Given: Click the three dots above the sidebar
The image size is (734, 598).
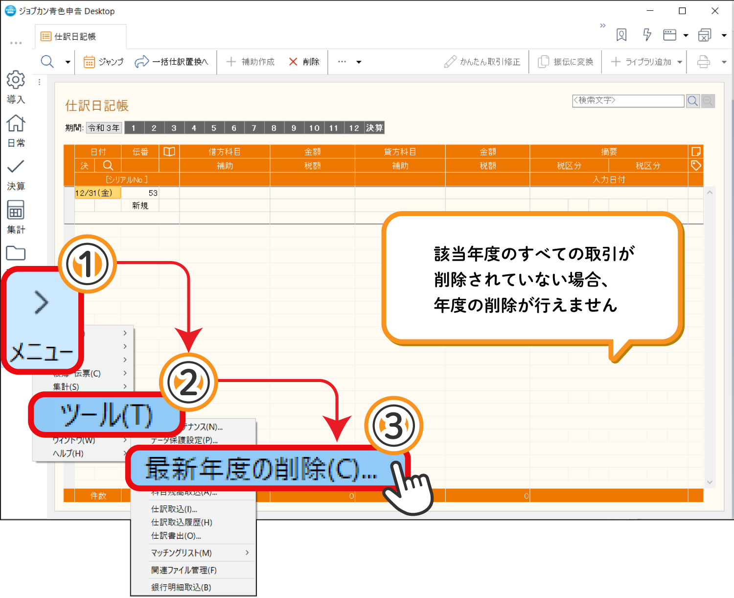Looking at the screenshot, I should coord(16,43).
